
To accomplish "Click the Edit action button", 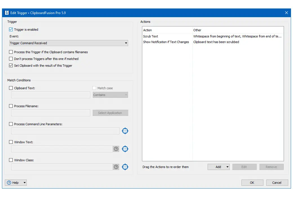I will (x=245, y=167).
